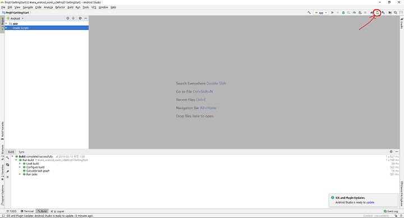Hide the Build panel with minus icon

click(397, 152)
